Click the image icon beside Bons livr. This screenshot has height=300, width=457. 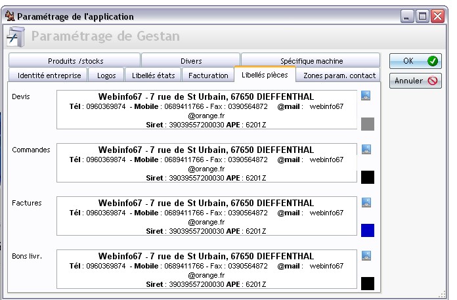pyautogui.click(x=366, y=255)
